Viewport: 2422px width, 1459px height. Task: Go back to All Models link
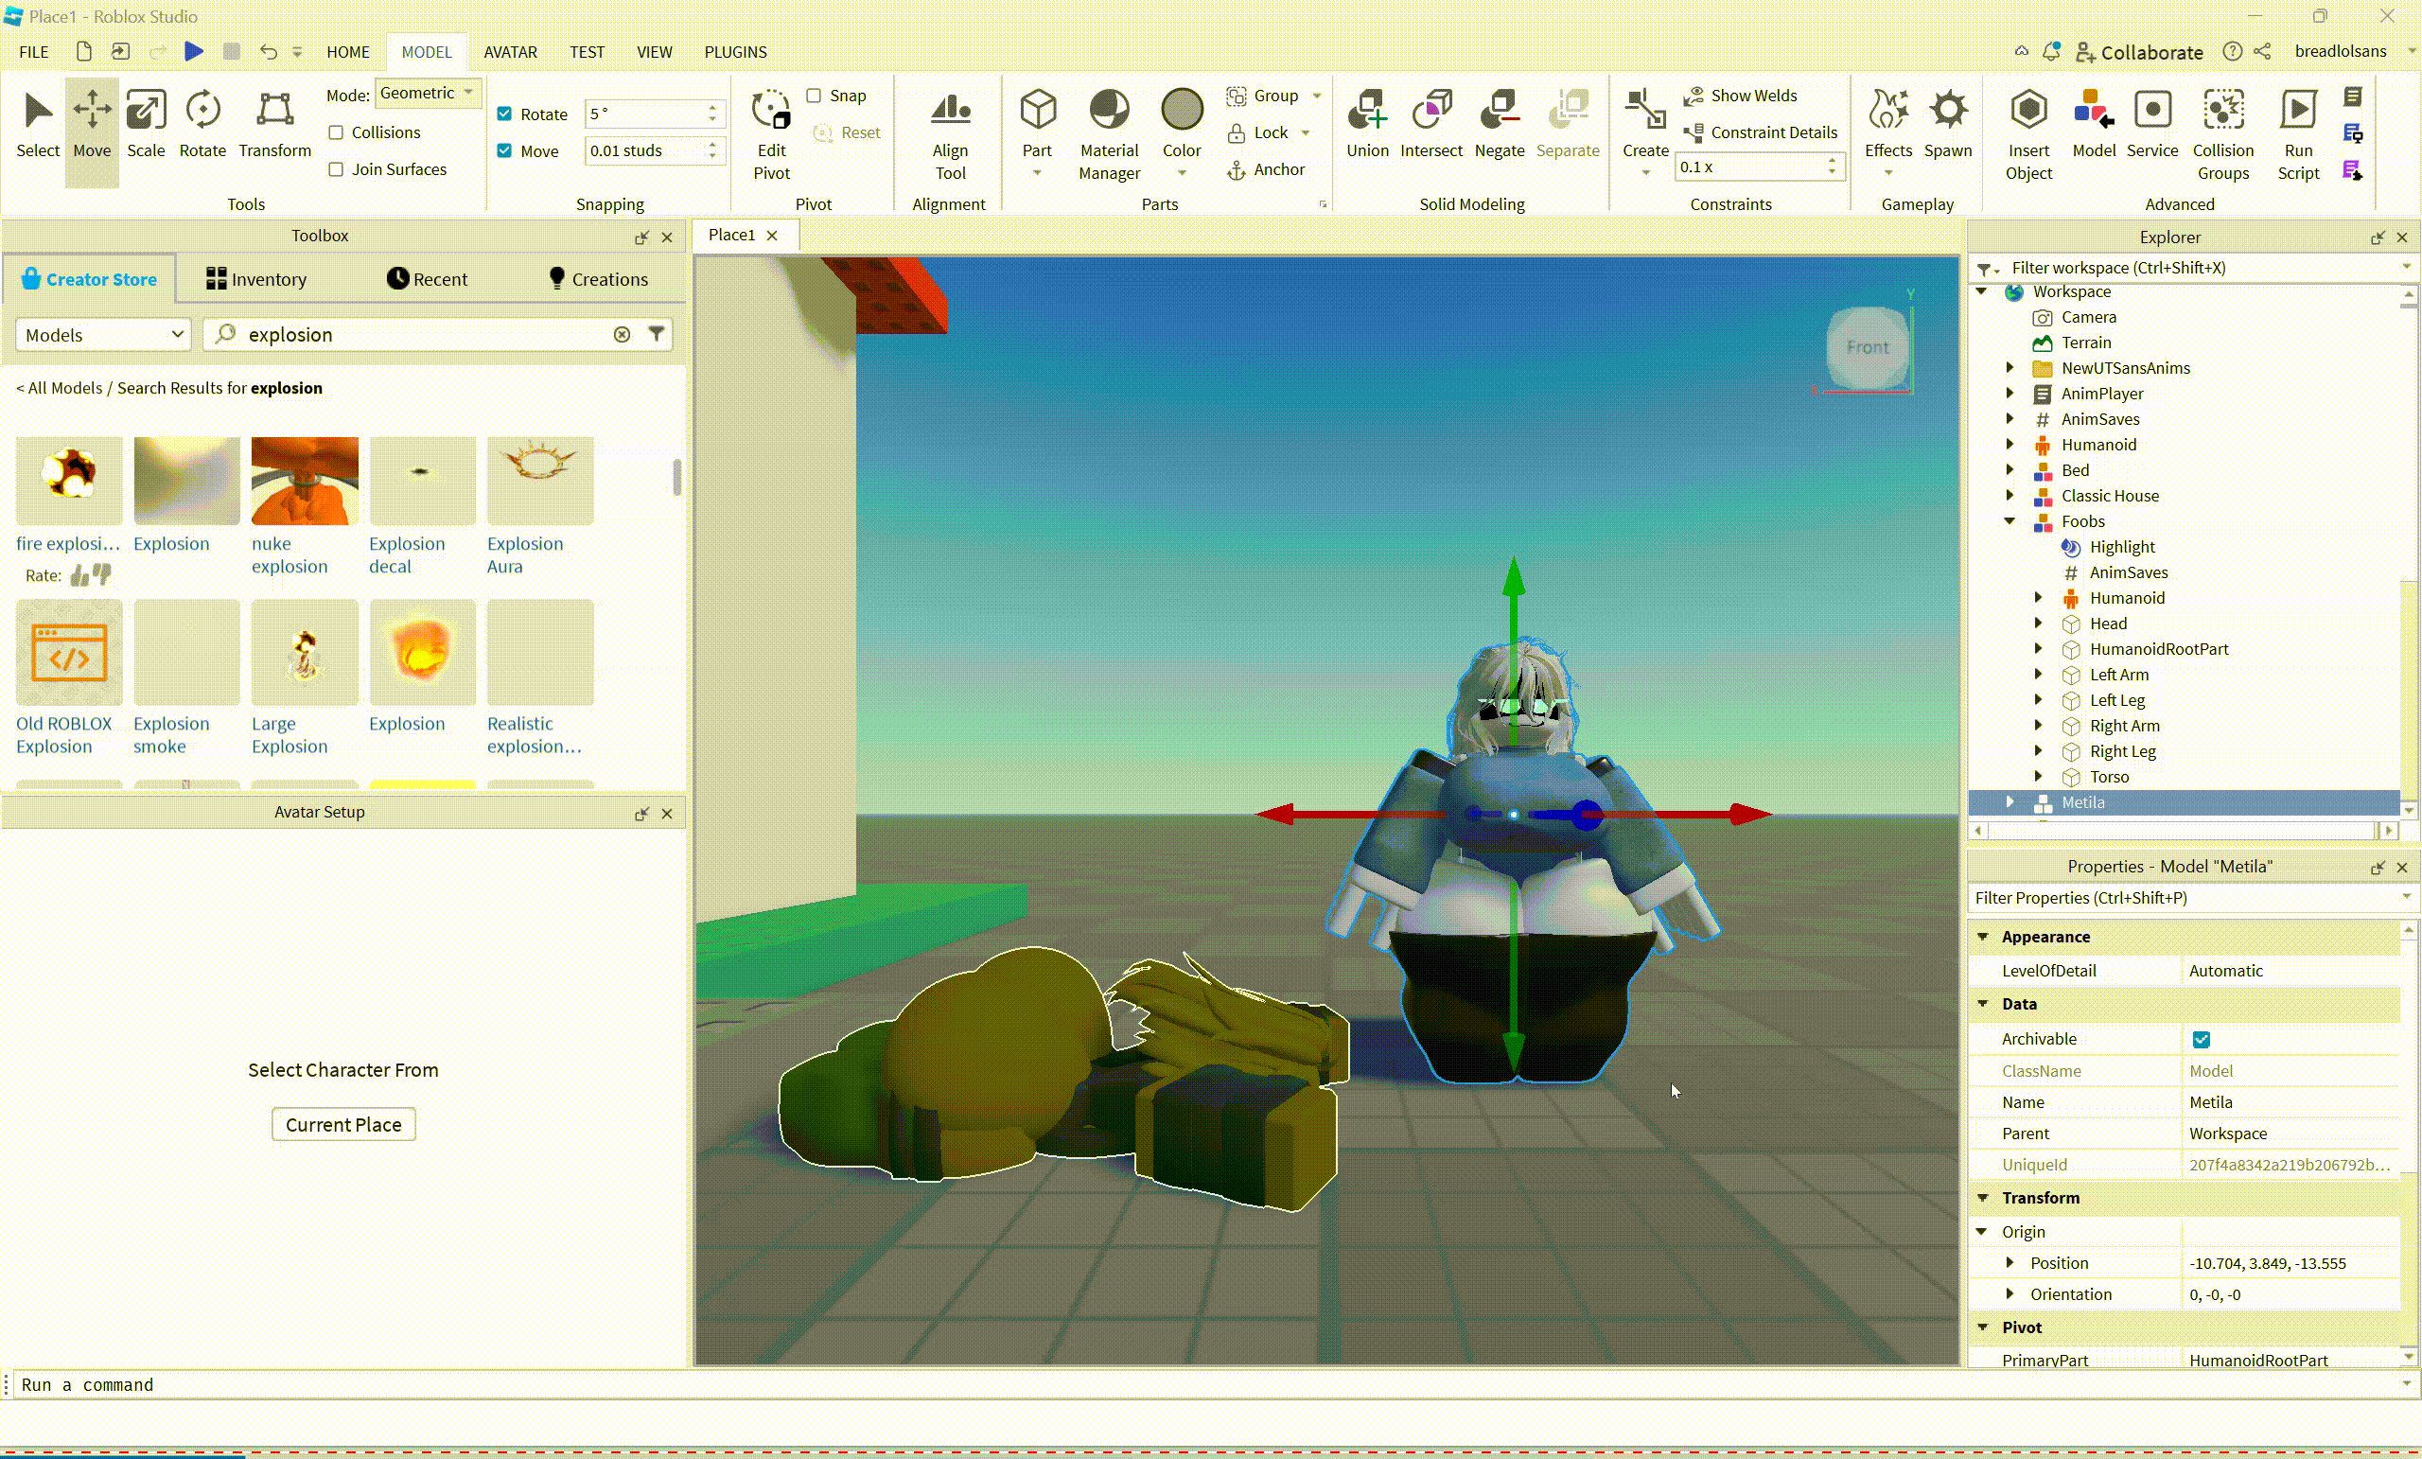(x=59, y=387)
